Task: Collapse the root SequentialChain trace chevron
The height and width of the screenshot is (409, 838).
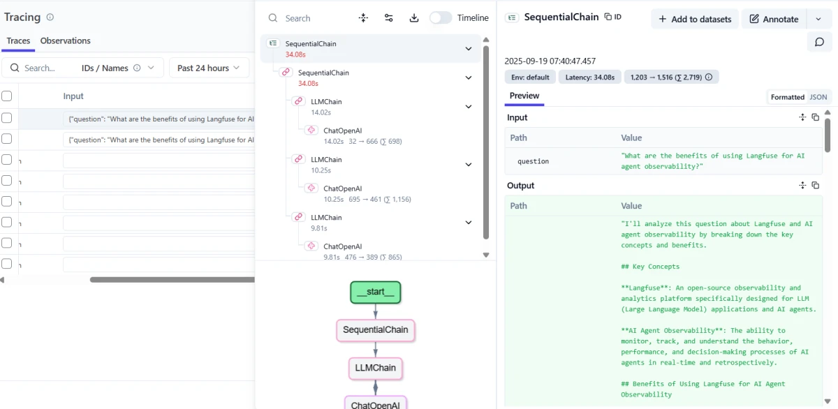Action: pos(469,49)
